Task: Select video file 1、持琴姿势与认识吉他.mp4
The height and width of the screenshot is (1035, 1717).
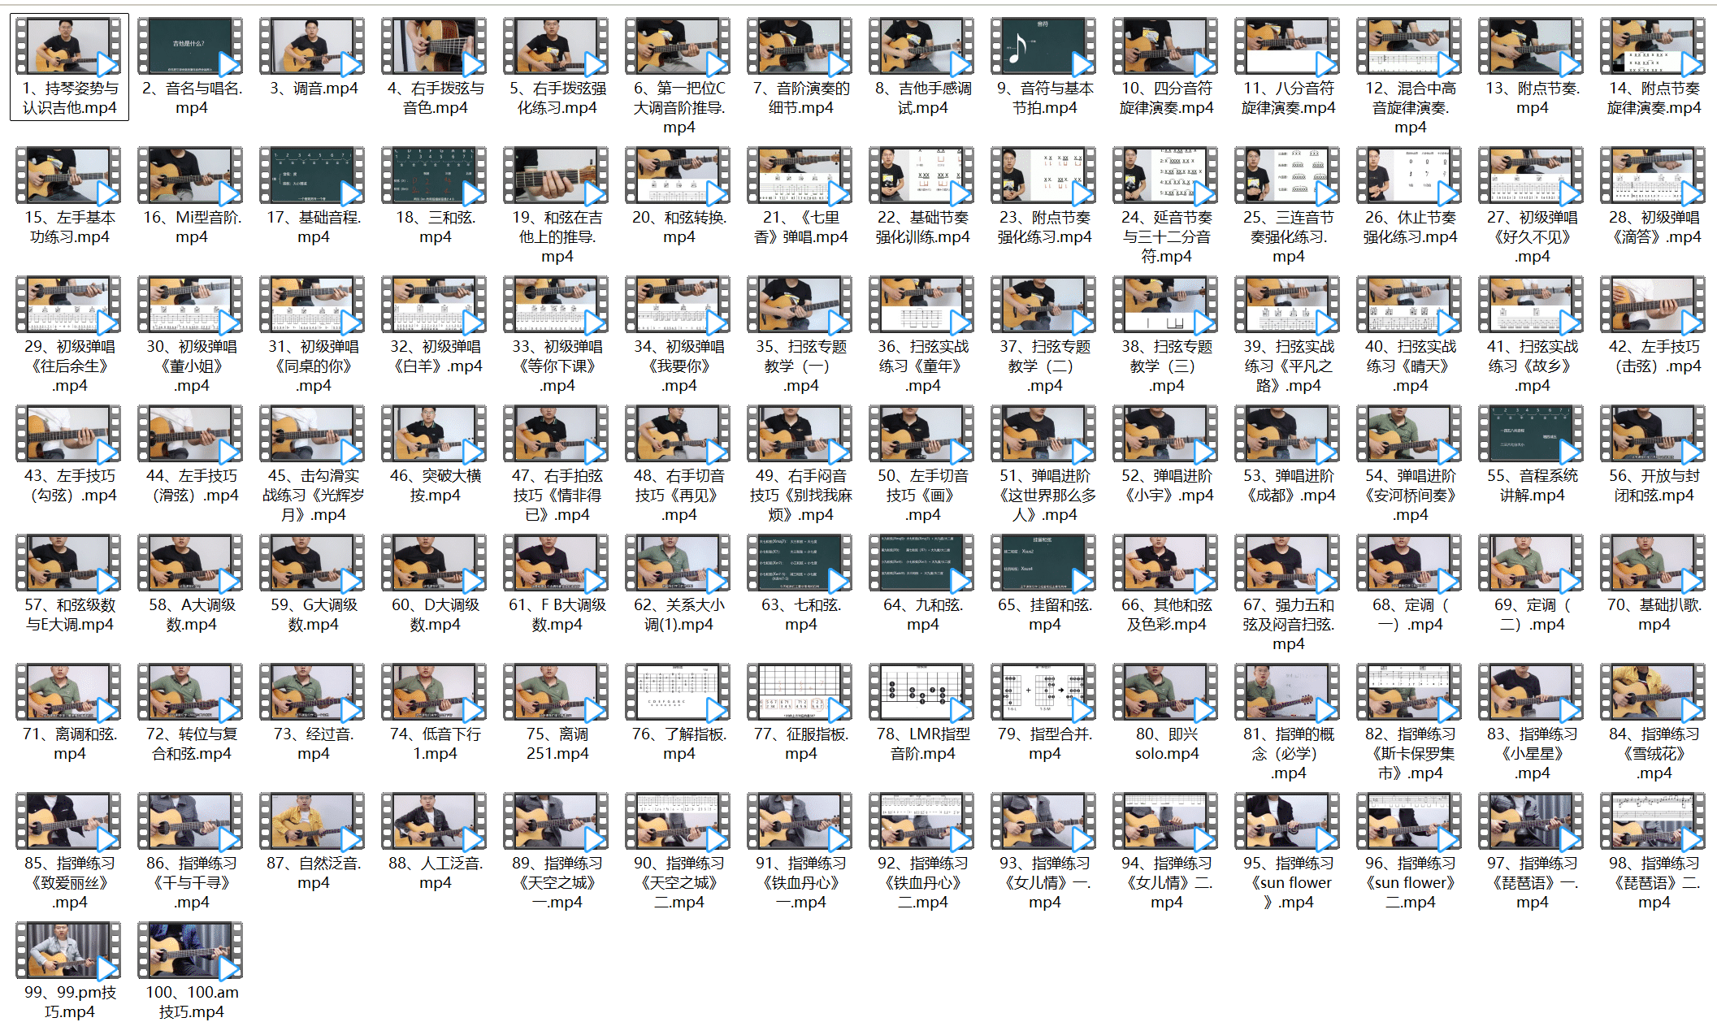Action: pos(69,47)
